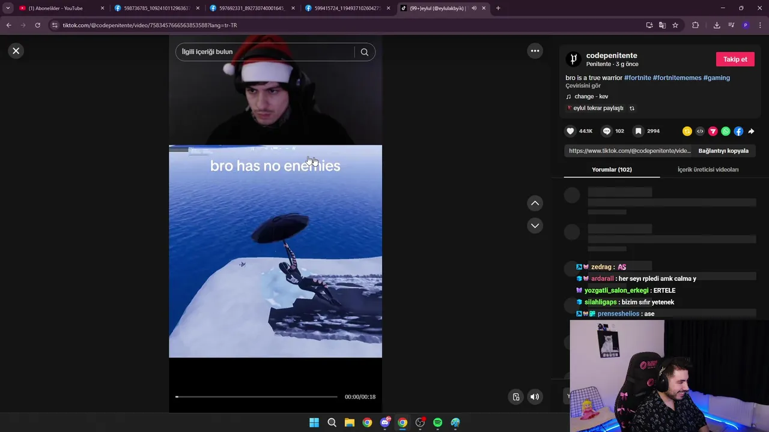Viewport: 769px width, 432px height.
Task: Open the Windows Start menu
Action: click(314, 422)
